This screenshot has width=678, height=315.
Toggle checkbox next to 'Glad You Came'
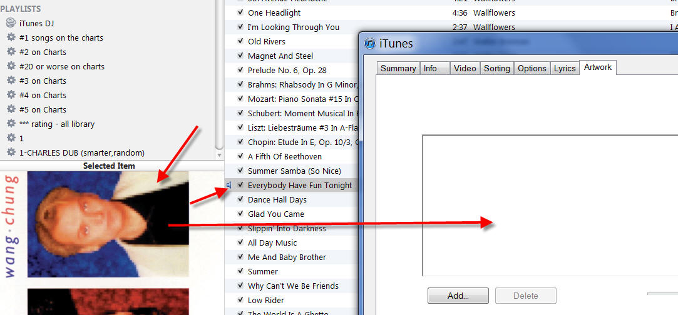click(x=240, y=214)
